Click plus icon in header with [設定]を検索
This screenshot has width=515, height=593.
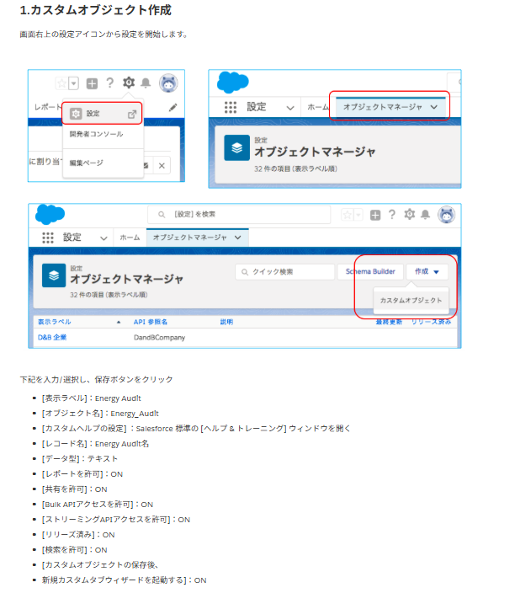point(375,215)
